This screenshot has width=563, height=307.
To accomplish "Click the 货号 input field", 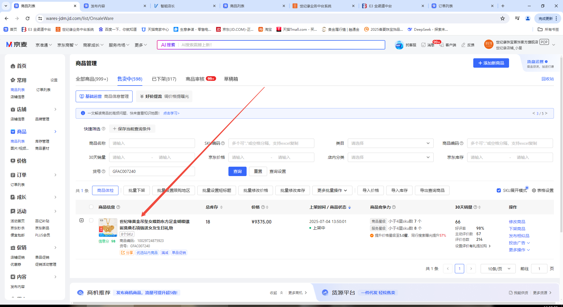I will tap(152, 171).
